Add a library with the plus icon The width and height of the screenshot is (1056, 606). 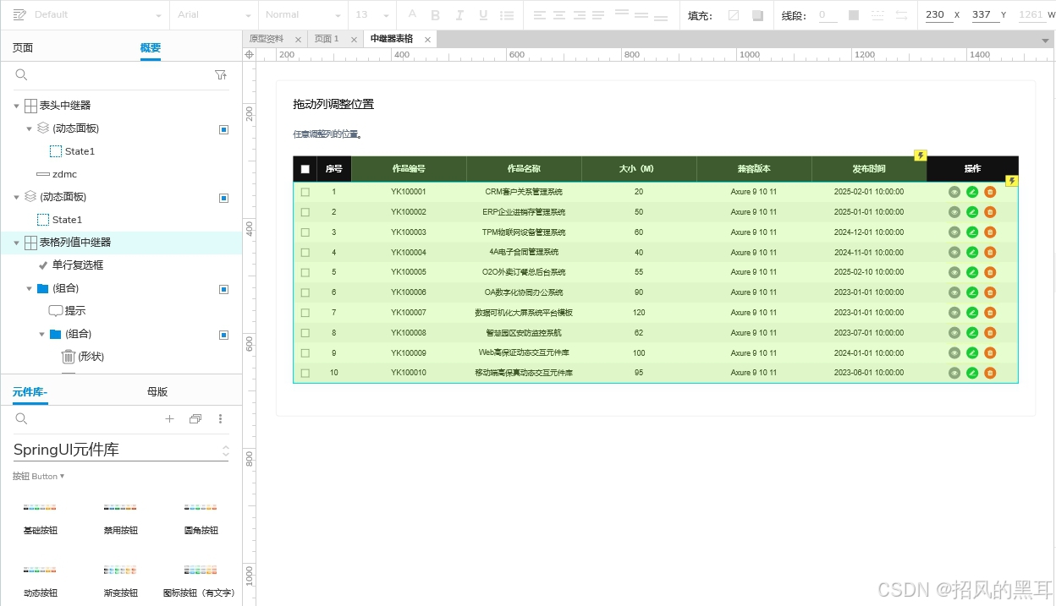coord(169,419)
